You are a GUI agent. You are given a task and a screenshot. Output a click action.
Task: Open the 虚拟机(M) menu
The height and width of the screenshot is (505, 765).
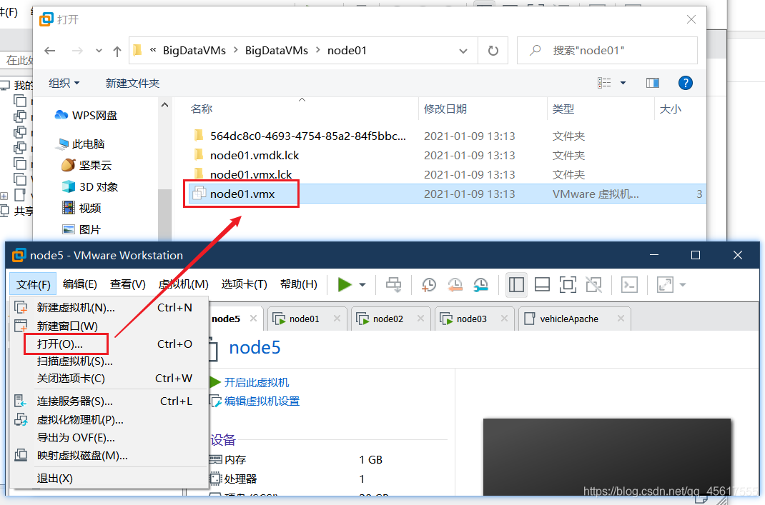[x=184, y=284]
